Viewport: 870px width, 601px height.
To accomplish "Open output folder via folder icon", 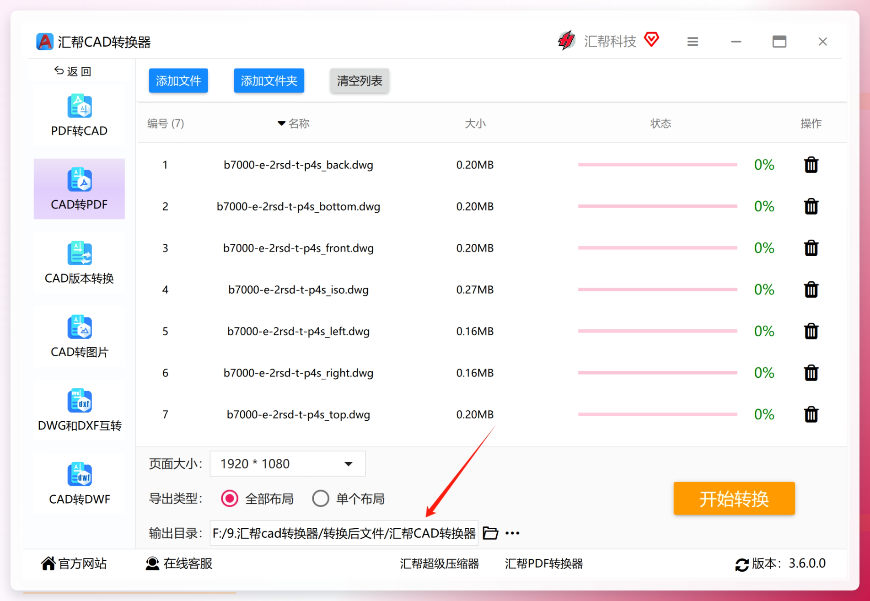I will [x=490, y=533].
